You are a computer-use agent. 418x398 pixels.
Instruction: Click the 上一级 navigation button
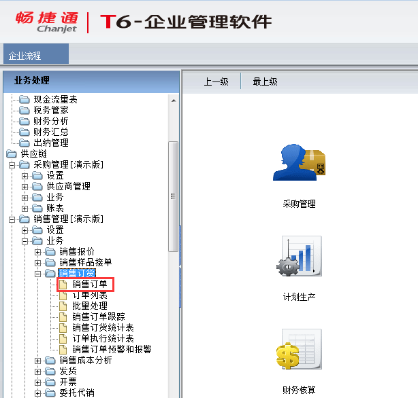[x=216, y=82]
